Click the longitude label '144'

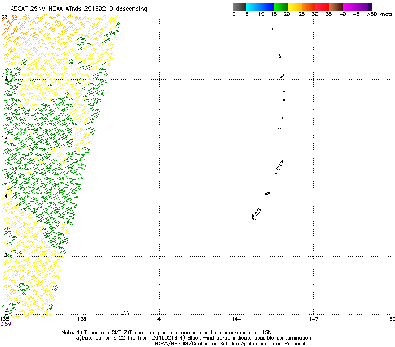236,319
